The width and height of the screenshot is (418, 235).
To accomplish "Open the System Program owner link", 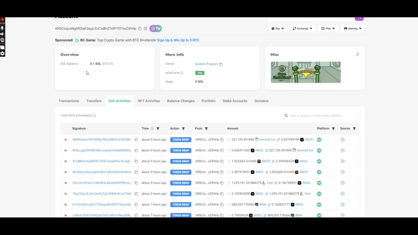I will [x=206, y=64].
